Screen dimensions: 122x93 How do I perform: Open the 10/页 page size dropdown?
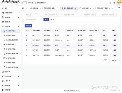click(x=115, y=61)
